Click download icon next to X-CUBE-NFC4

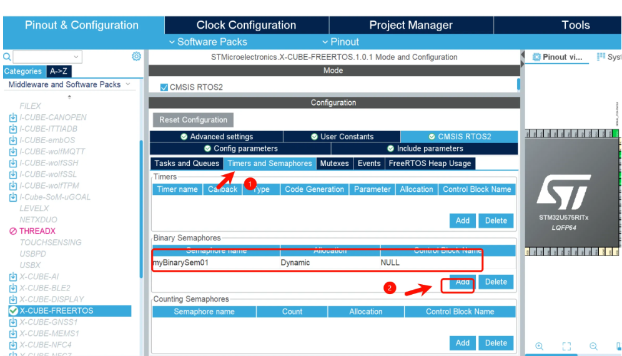pyautogui.click(x=13, y=345)
